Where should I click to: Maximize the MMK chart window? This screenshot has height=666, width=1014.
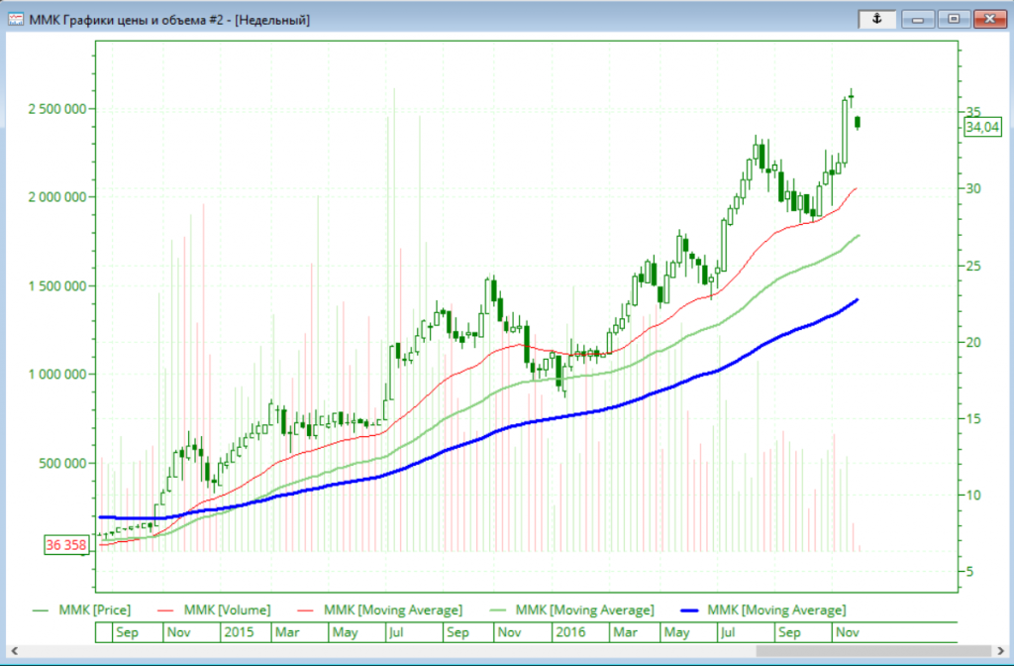tap(955, 18)
